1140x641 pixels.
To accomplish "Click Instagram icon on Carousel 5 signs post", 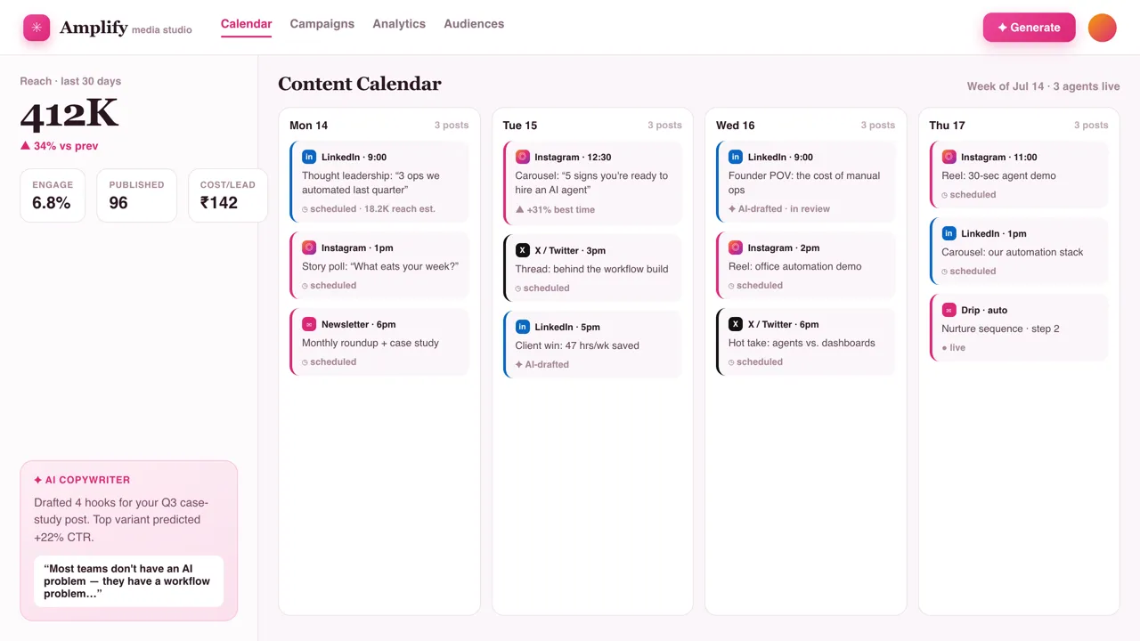I will pyautogui.click(x=523, y=157).
